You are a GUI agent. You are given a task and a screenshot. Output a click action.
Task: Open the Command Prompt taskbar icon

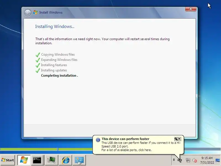37,160
